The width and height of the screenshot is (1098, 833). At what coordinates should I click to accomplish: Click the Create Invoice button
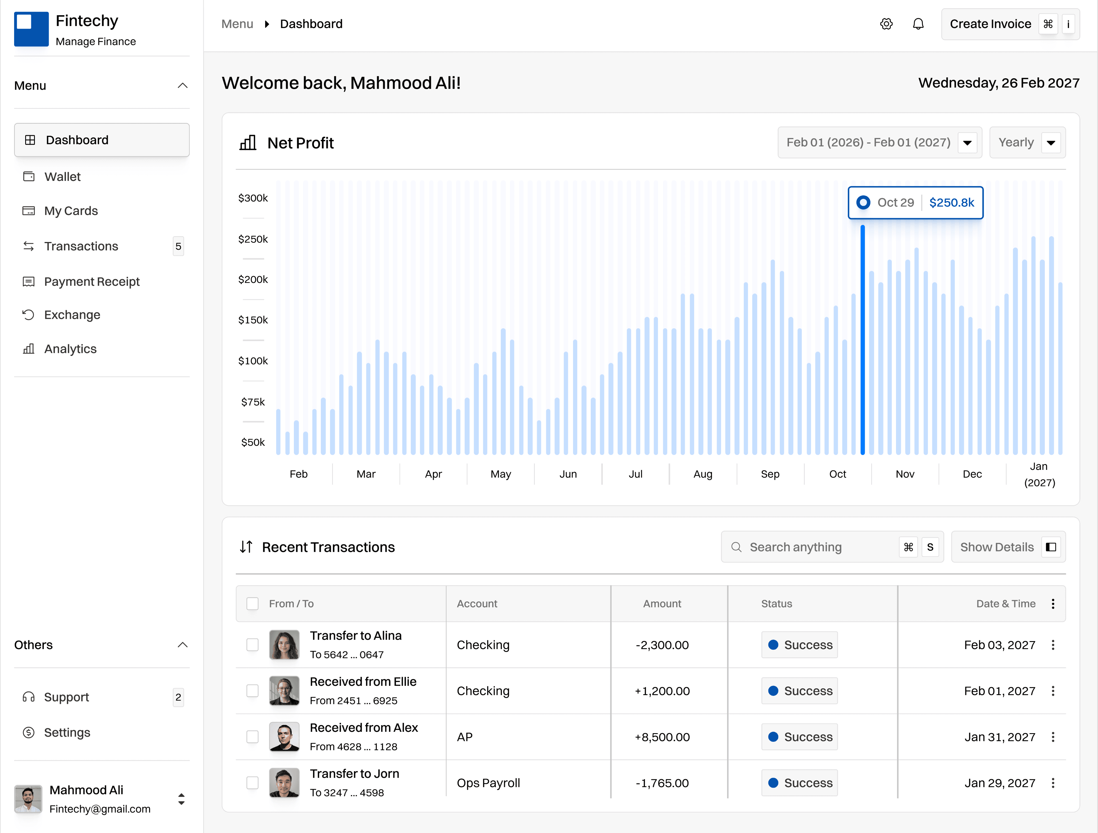[x=990, y=24]
